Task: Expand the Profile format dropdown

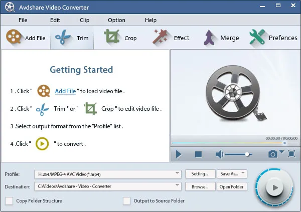Action: (178, 174)
